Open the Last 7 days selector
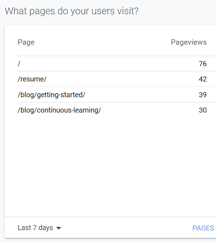 pyautogui.click(x=35, y=228)
